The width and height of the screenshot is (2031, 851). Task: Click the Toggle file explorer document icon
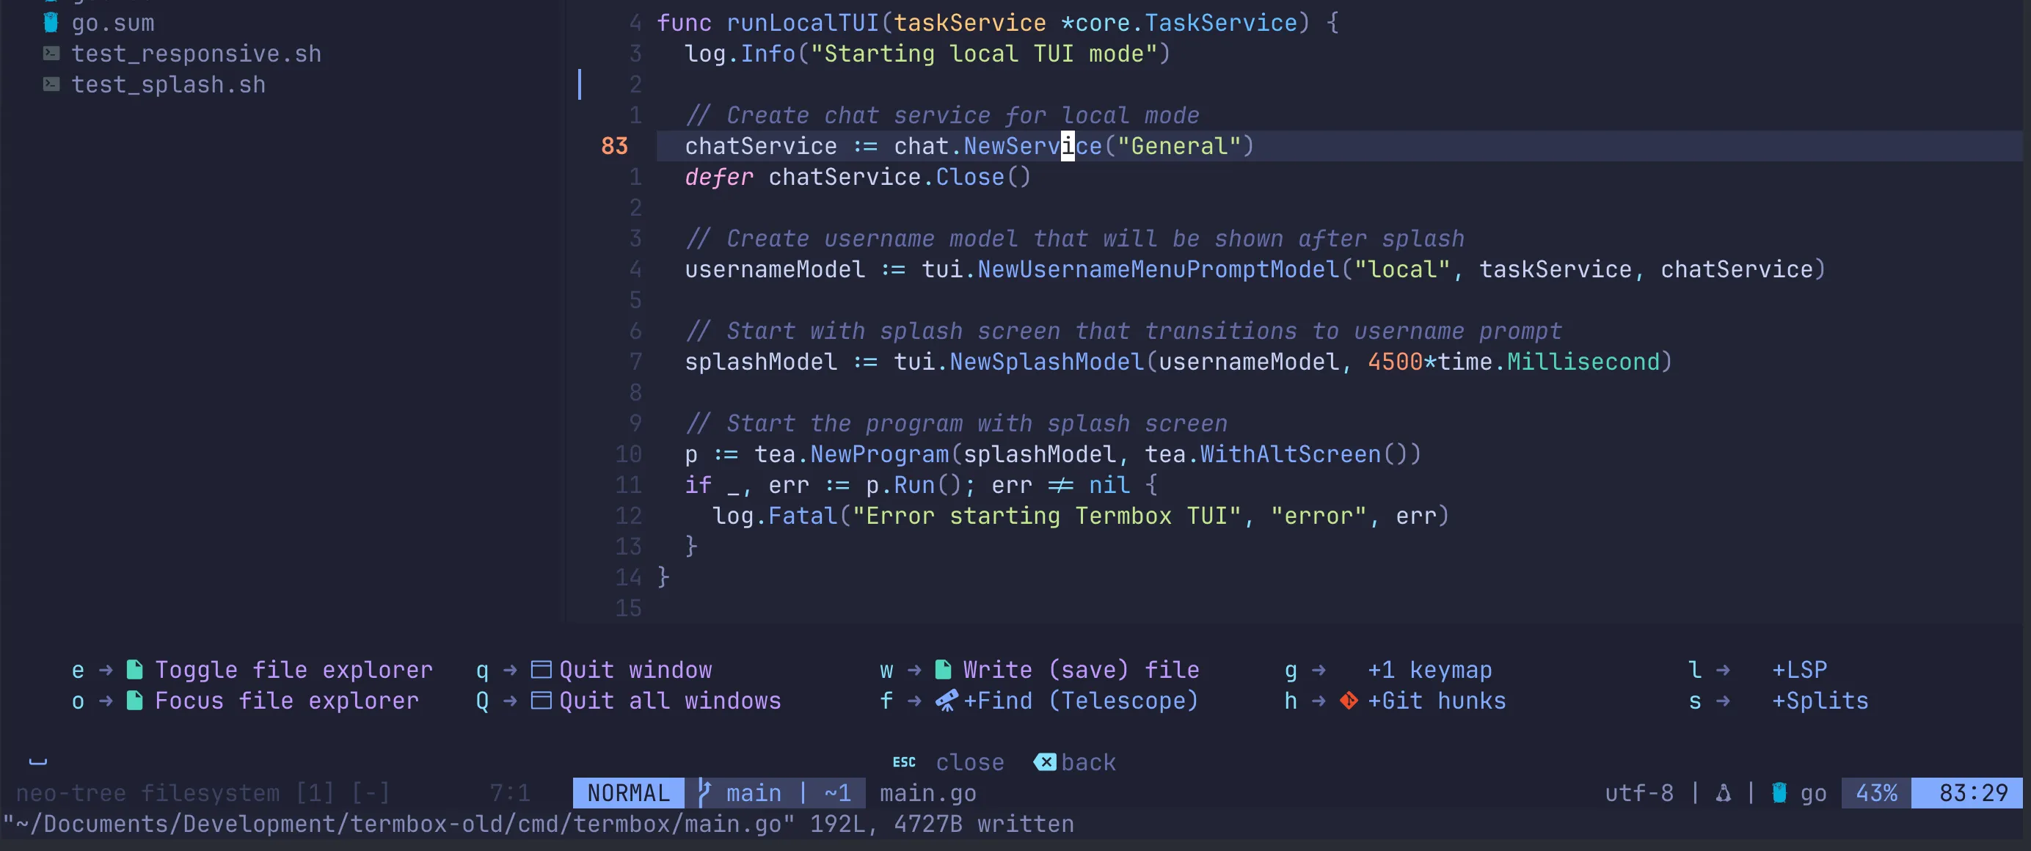(x=135, y=670)
